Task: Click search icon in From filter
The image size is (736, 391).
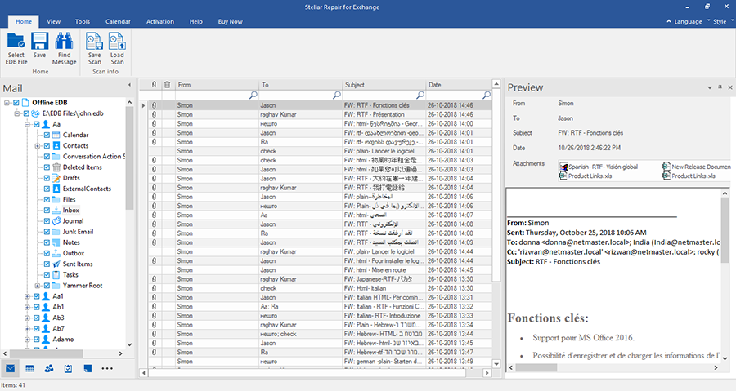Action: 253,95
